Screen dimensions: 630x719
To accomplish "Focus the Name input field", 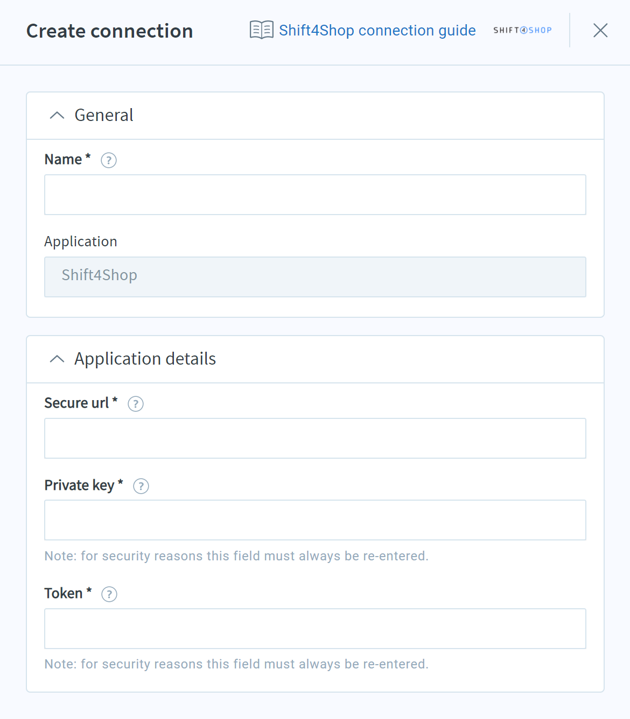I will [x=315, y=195].
